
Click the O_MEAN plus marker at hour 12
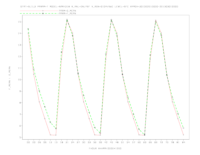point(51,135)
